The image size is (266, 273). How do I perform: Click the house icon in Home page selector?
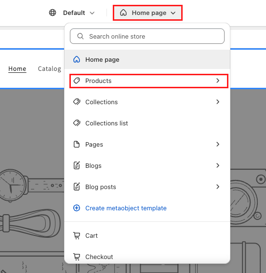(123, 13)
